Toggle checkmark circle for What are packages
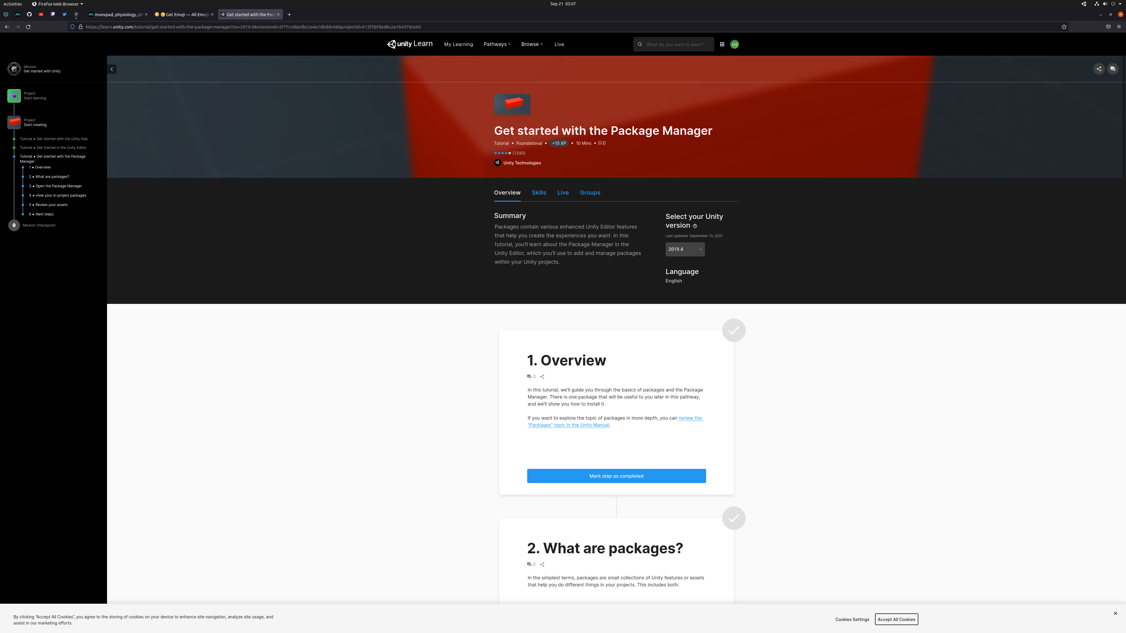The image size is (1126, 633). 733,518
